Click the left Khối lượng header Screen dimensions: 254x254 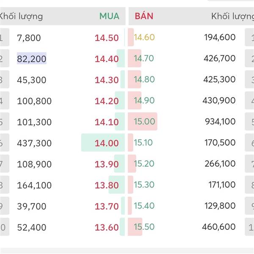21,17
